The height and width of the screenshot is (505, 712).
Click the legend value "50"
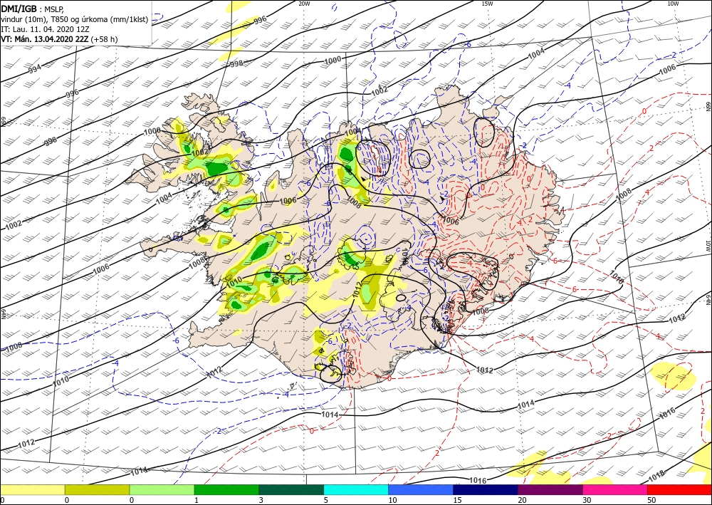coord(651,500)
